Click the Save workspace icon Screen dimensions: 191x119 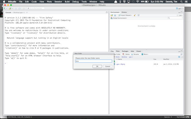click(115, 15)
